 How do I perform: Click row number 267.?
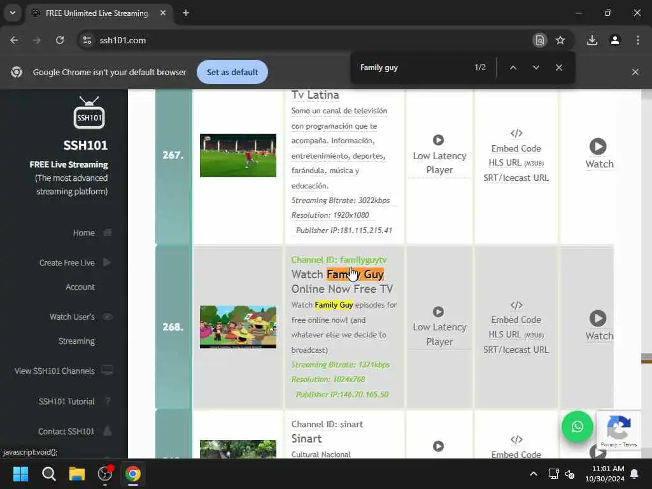[173, 155]
